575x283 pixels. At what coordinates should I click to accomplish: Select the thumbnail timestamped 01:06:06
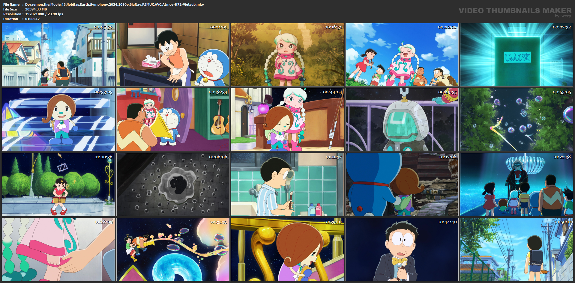pos(173,185)
